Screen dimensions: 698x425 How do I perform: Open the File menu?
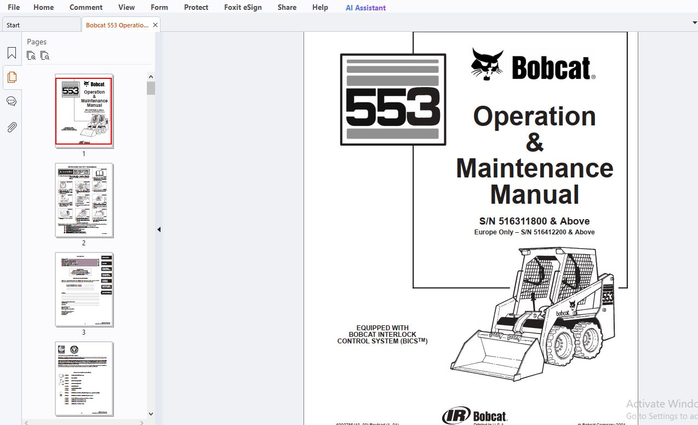pyautogui.click(x=14, y=7)
